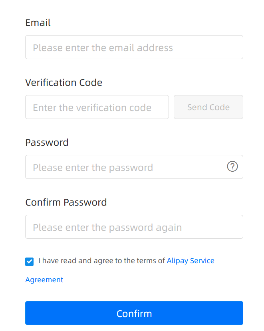This screenshot has width=264, height=331.
Task: Uncheck the agreement terms checkbox
Action: click(29, 262)
